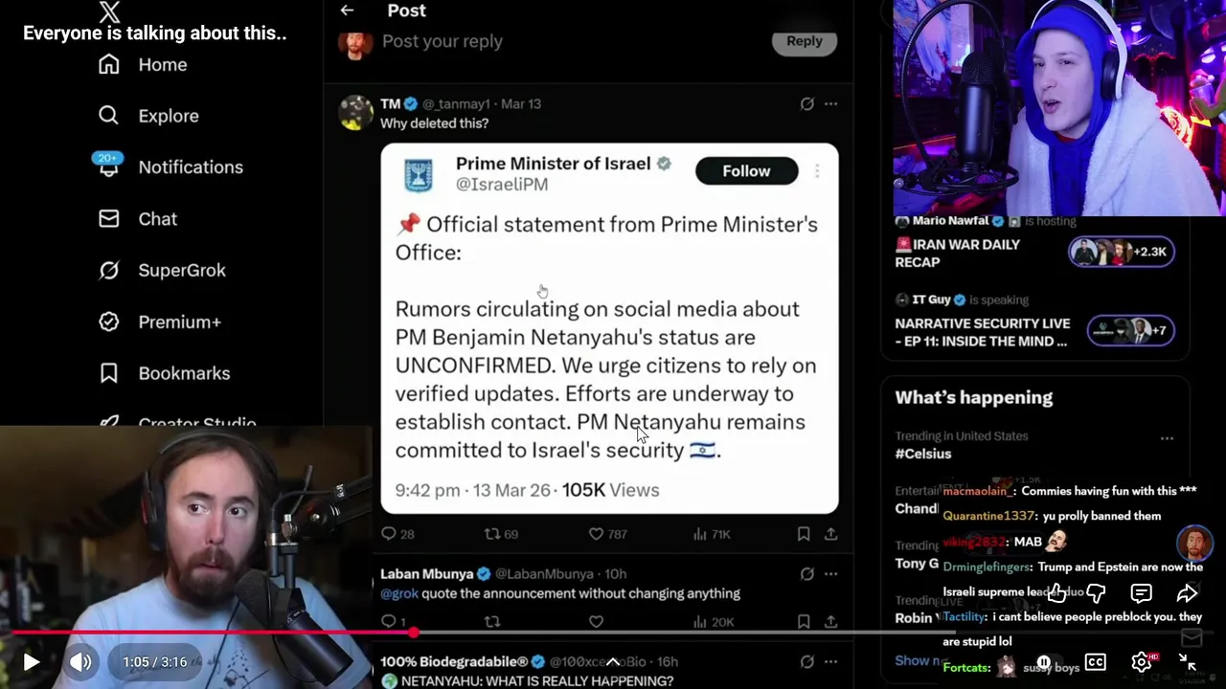Screen dimensions: 1226x689
Task: Open Grok action on TM's post
Action: pos(807,103)
